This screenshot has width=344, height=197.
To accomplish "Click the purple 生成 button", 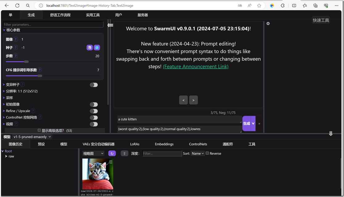I will (x=247, y=124).
